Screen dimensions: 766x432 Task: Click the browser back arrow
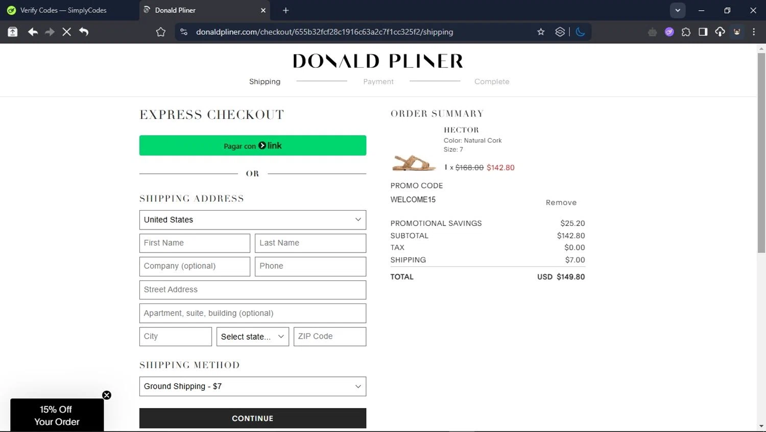tap(33, 32)
